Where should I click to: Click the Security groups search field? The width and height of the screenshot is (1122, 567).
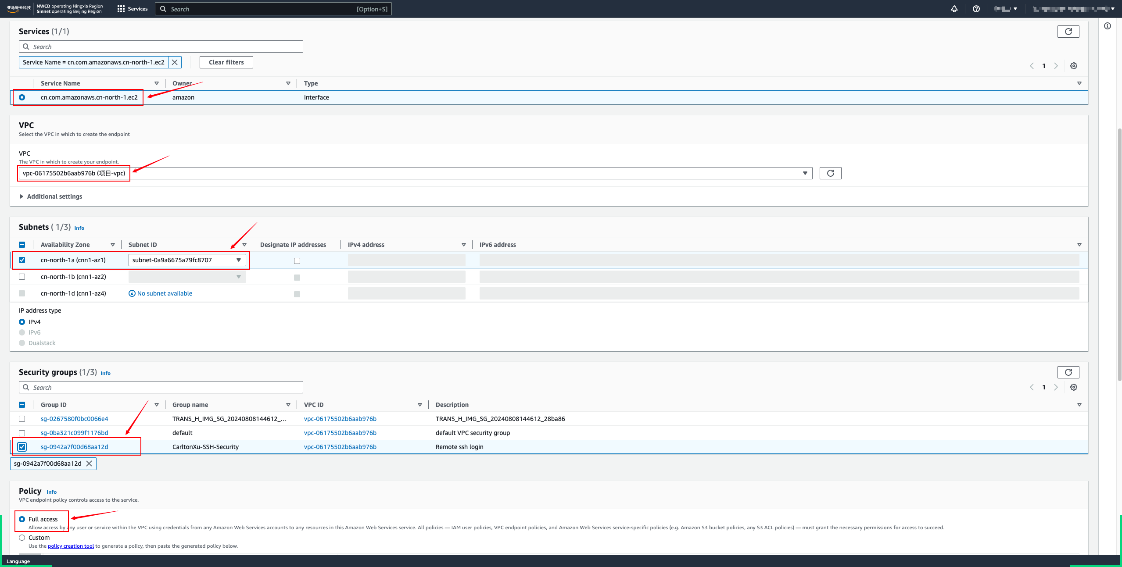point(161,387)
